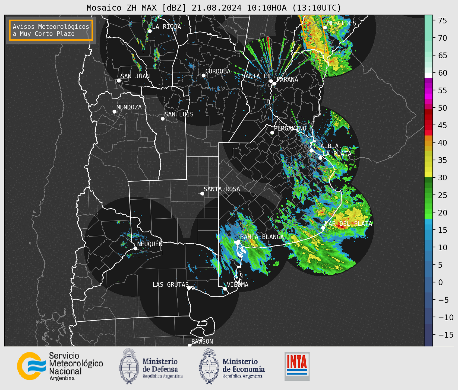Screen dimensions: 458x390
Task: Select the Pergamino city marker
Action: point(272,133)
